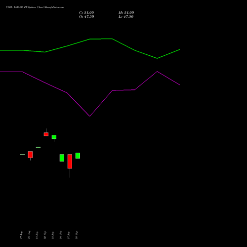Click the lowest dip of the green line

point(157,58)
